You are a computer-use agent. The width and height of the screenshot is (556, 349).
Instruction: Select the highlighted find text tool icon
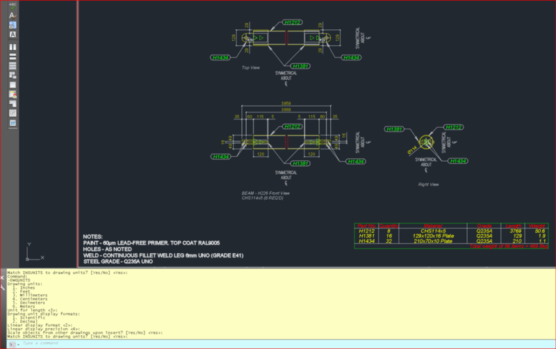click(13, 25)
